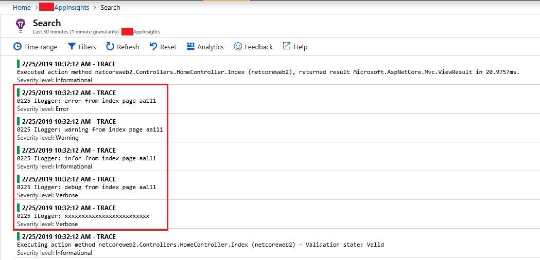Open Analytics via the grid icon
This screenshot has width=540, height=260.
click(x=191, y=46)
